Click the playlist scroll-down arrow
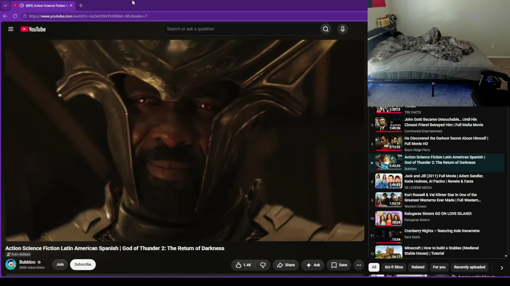510x286 pixels. 506,257
